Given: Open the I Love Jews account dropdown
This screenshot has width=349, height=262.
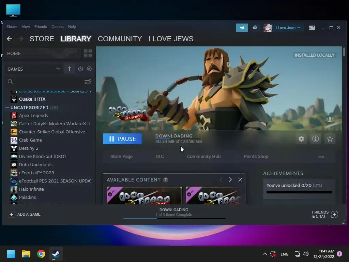Looking at the screenshot, I should pos(288,28).
